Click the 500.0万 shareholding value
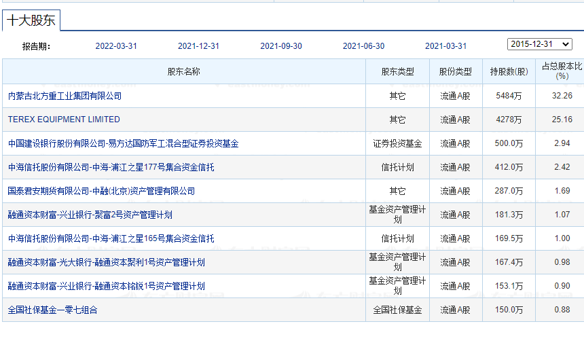The height and width of the screenshot is (343, 584). pyautogui.click(x=509, y=143)
